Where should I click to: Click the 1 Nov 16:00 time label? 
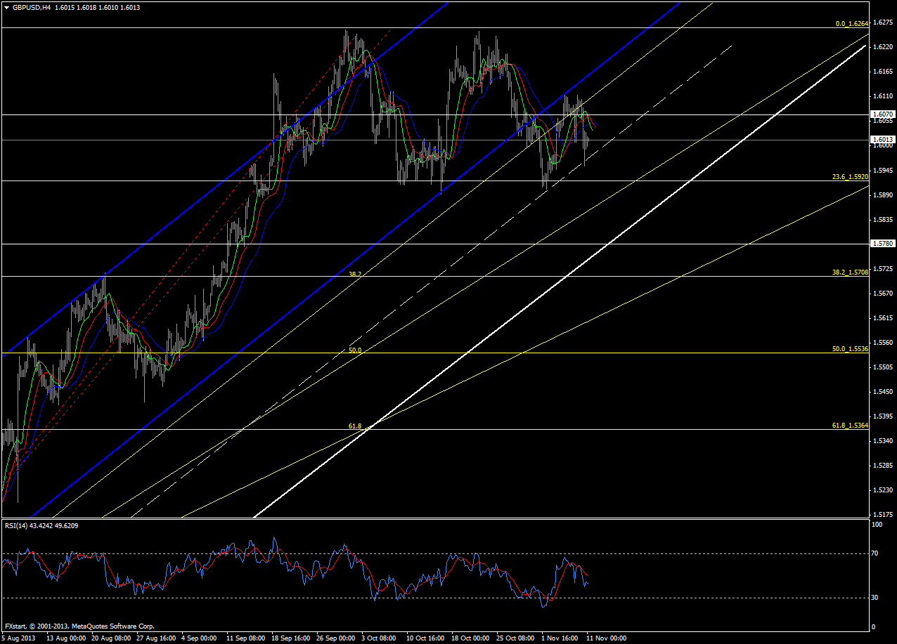point(561,638)
